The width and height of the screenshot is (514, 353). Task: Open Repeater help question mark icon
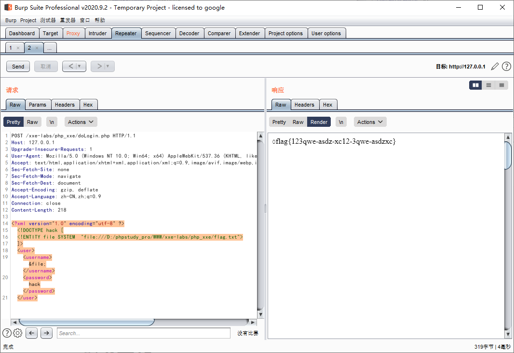click(506, 67)
